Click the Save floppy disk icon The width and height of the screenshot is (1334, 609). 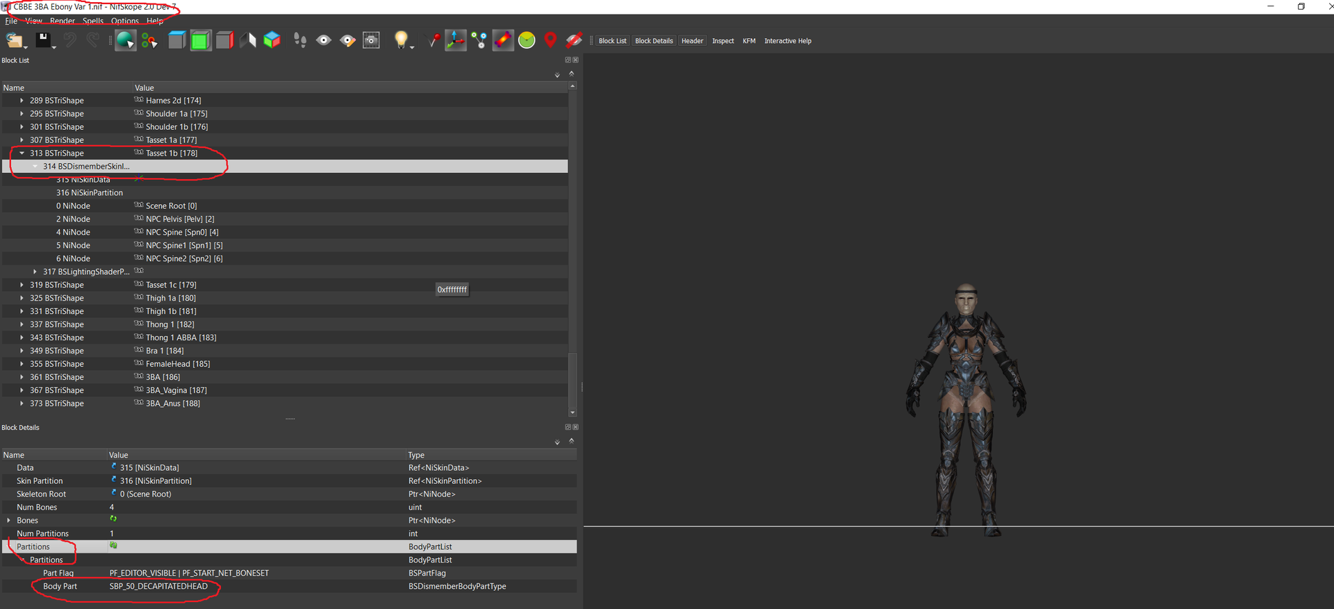click(44, 40)
